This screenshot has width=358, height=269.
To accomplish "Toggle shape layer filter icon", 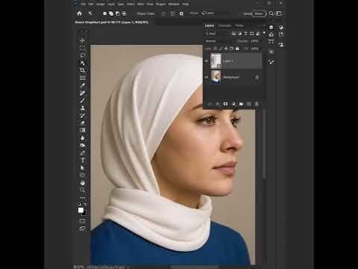I will tap(251, 34).
